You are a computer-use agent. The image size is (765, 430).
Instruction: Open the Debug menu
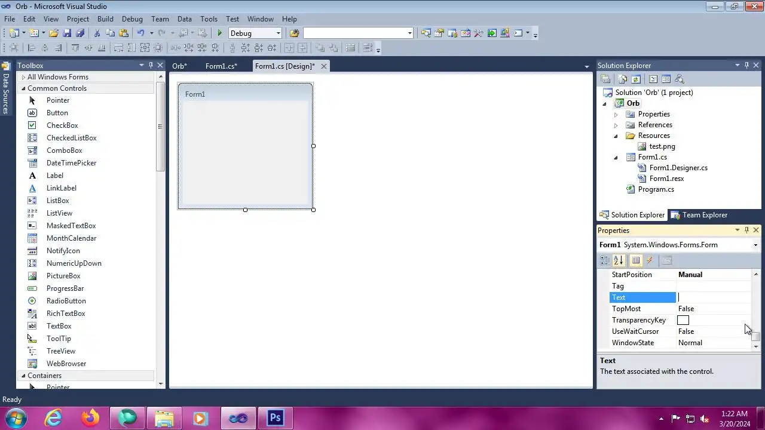[132, 19]
